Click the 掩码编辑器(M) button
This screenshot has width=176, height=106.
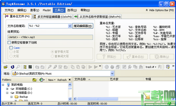83,26
